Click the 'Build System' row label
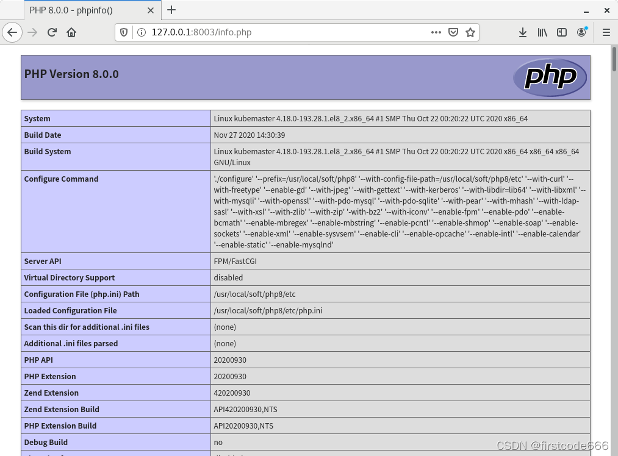 point(48,152)
